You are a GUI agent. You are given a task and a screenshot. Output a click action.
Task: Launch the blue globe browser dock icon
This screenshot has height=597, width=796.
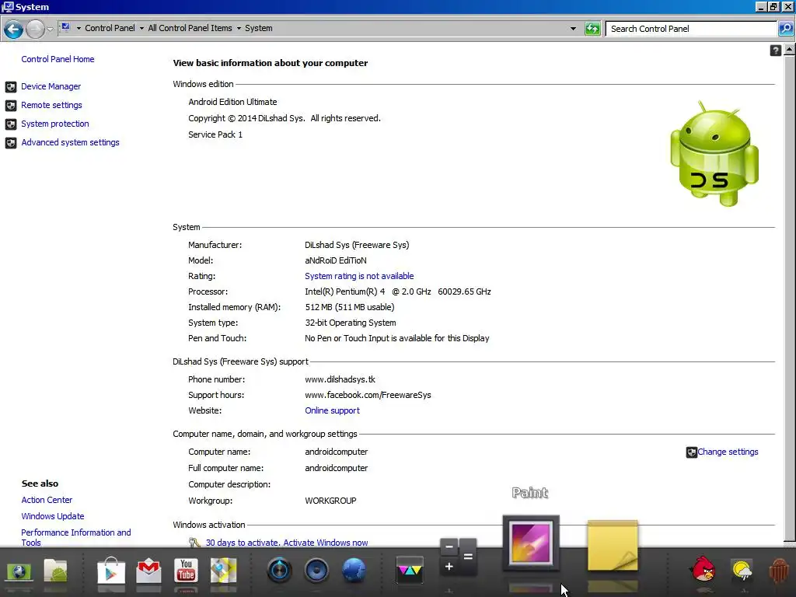tap(354, 570)
